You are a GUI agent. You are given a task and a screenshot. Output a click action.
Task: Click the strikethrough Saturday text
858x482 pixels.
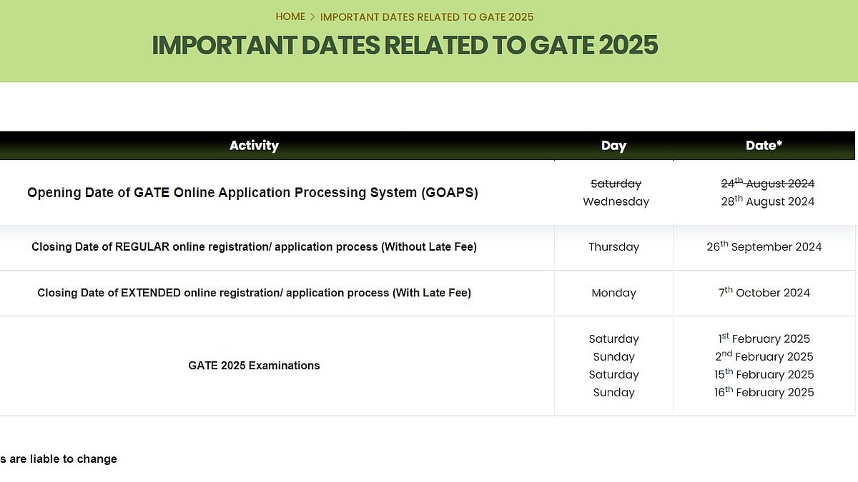coord(616,184)
